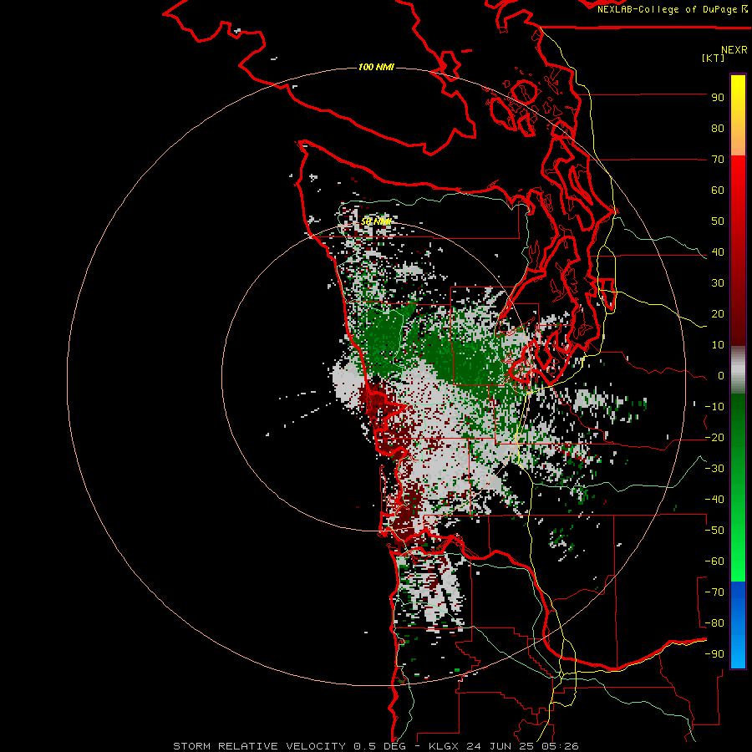This screenshot has width=752, height=752.
Task: Click the positive 90 scale value
Action: (x=718, y=98)
